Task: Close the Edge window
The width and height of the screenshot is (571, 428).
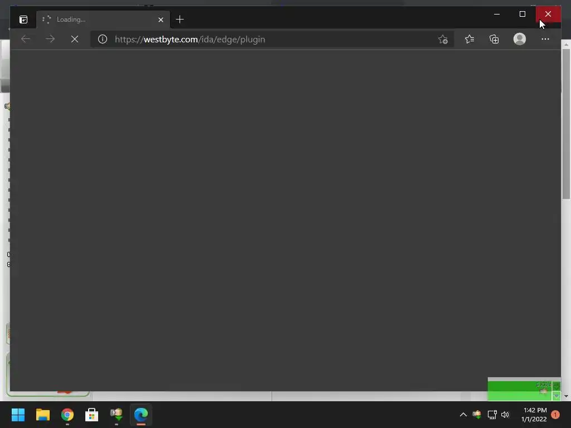Action: click(x=548, y=14)
